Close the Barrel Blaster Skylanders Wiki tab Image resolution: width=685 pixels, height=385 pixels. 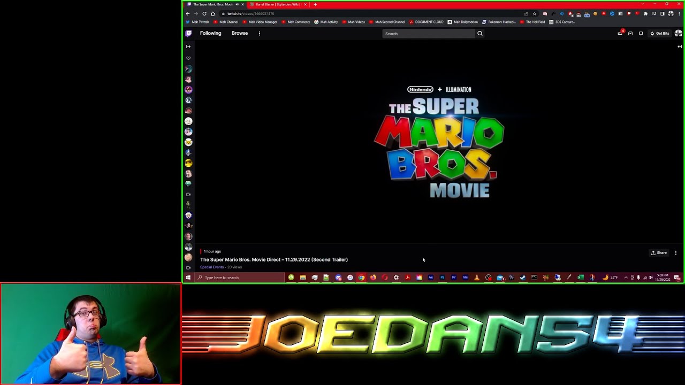tap(305, 4)
